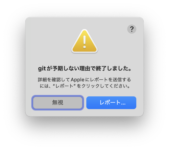Click the heading gitが予期しない理由で終了しました
The image size is (169, 150).
[85, 68]
